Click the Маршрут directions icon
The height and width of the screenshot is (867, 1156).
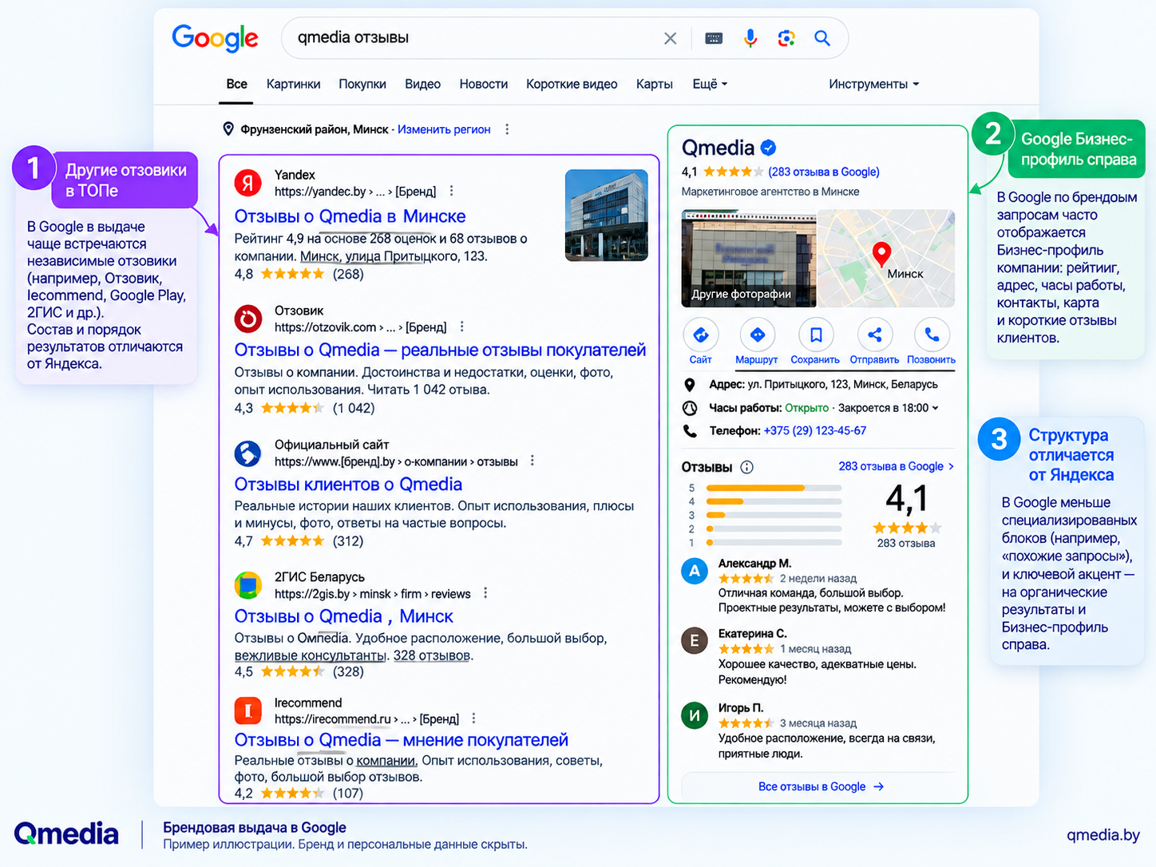click(x=758, y=335)
